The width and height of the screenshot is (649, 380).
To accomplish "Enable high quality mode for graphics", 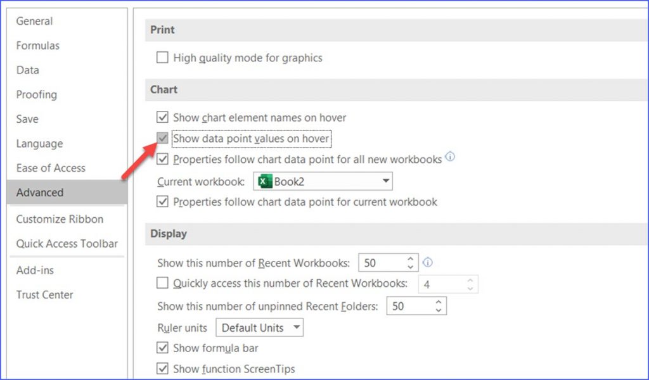I will (162, 58).
